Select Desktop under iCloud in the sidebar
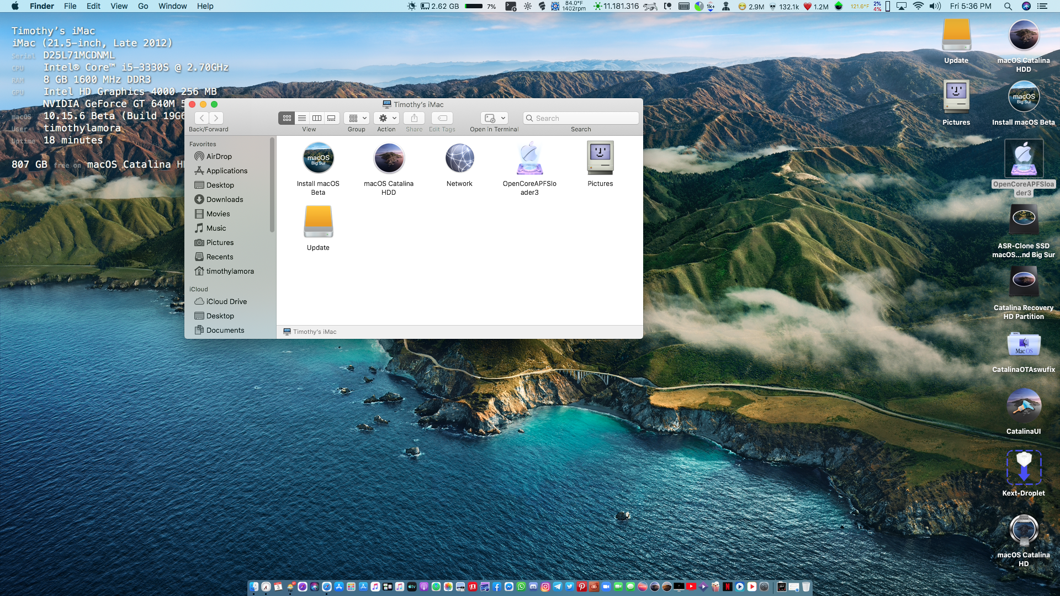The width and height of the screenshot is (1060, 596). click(x=214, y=316)
